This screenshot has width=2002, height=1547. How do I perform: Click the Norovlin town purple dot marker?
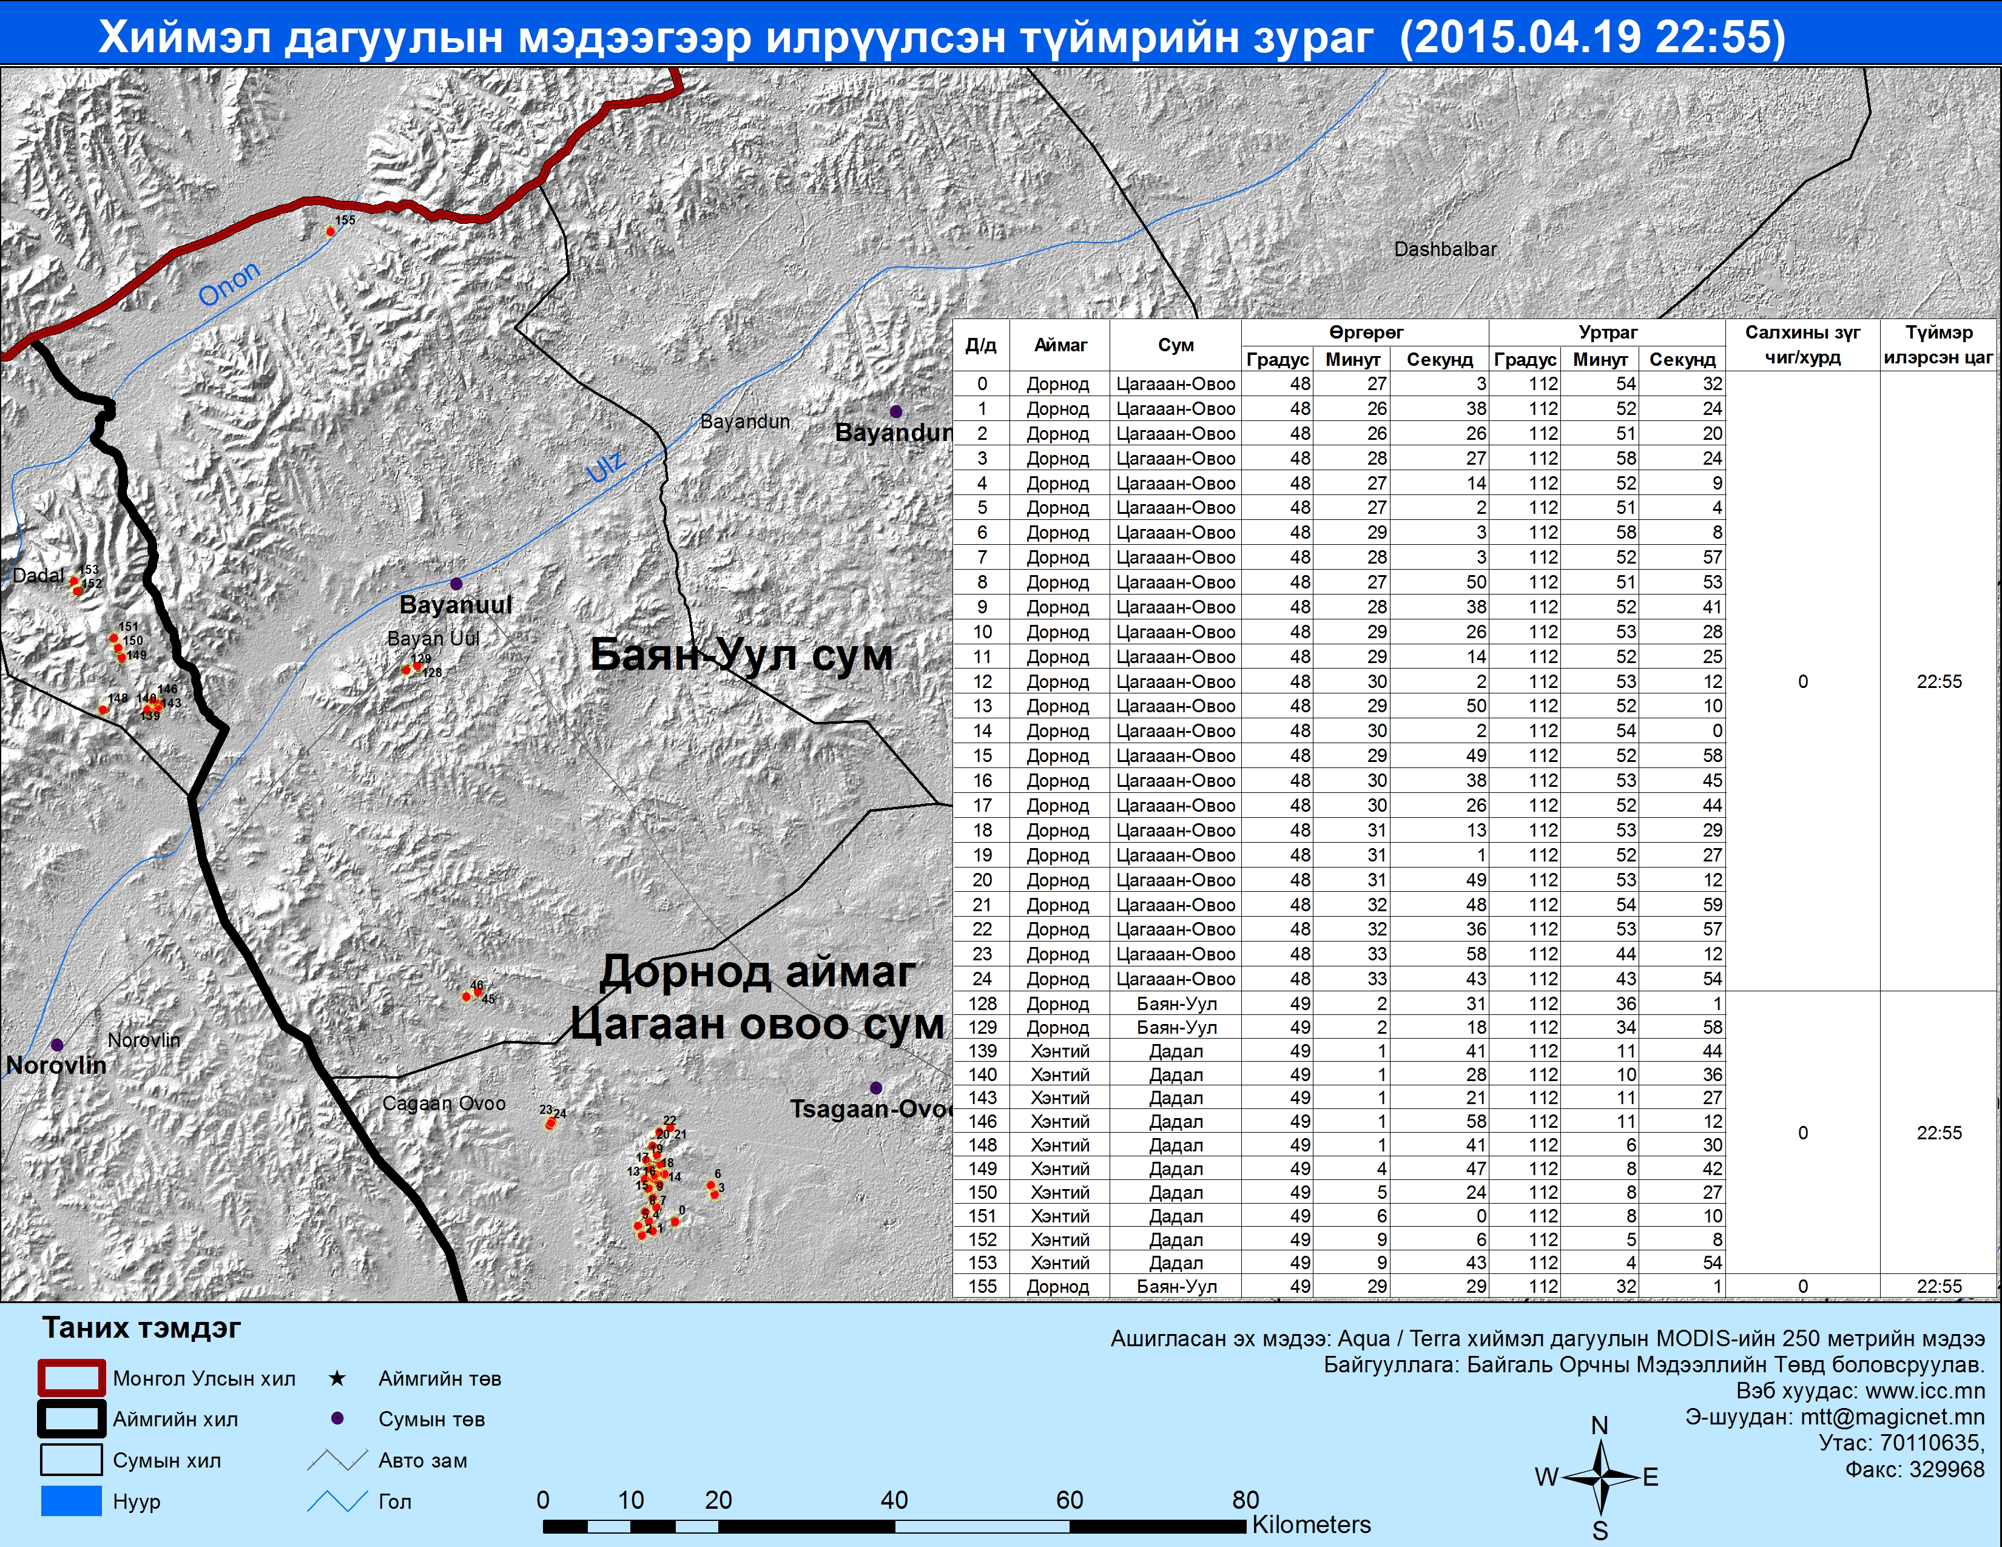tap(57, 1045)
